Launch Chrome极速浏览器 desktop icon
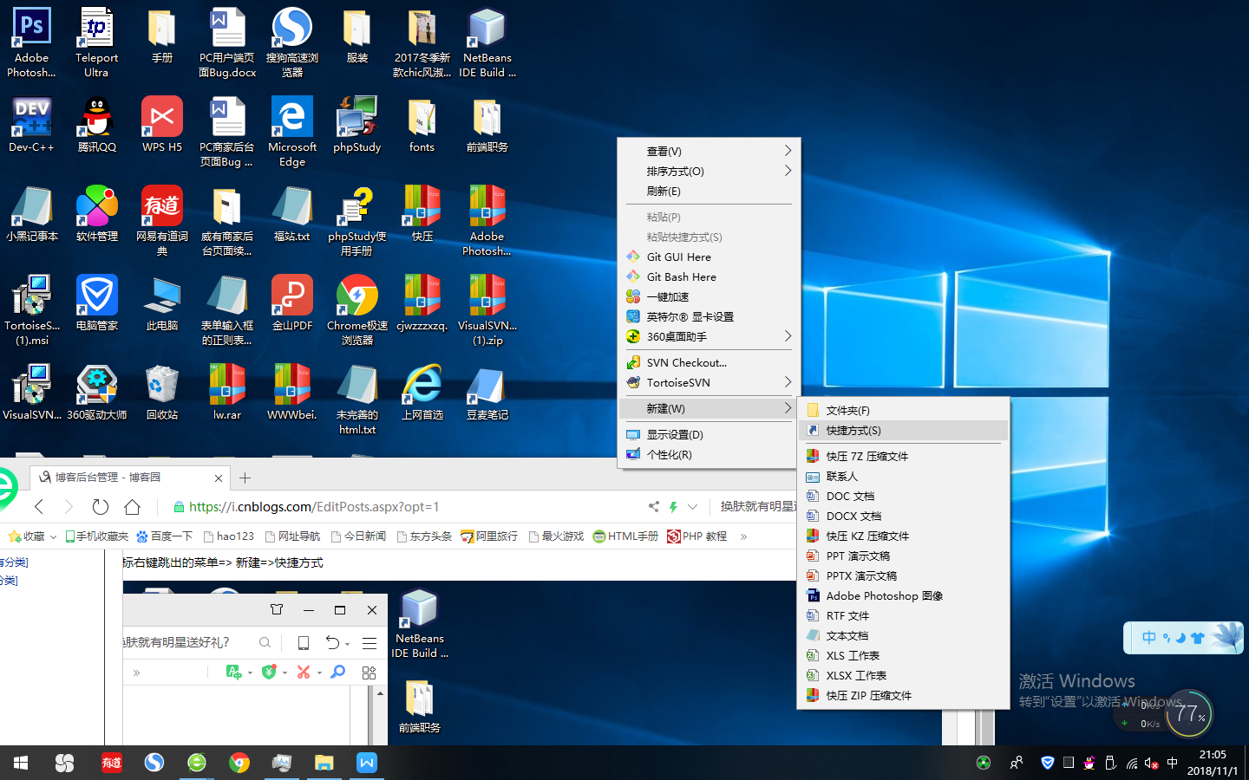This screenshot has height=780, width=1249. coord(357,310)
